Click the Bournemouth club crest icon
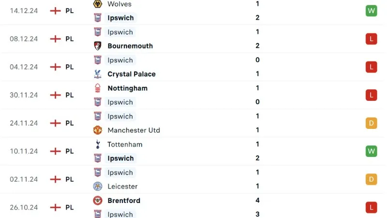Image resolution: width=387 pixels, height=218 pixels. click(98, 46)
